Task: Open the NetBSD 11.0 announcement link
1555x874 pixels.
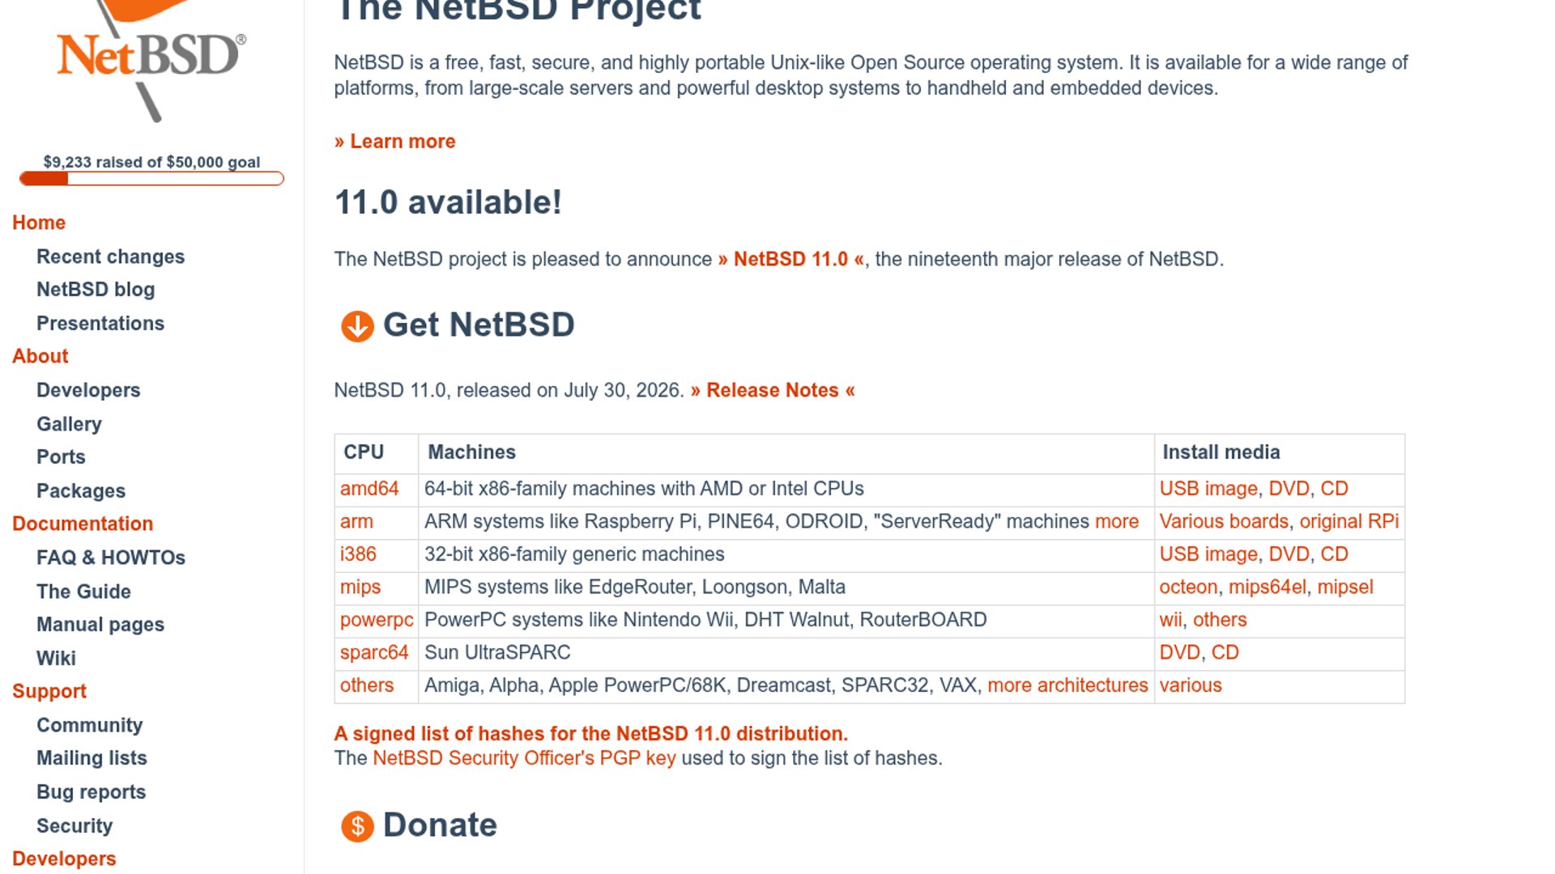Action: pyautogui.click(x=791, y=260)
